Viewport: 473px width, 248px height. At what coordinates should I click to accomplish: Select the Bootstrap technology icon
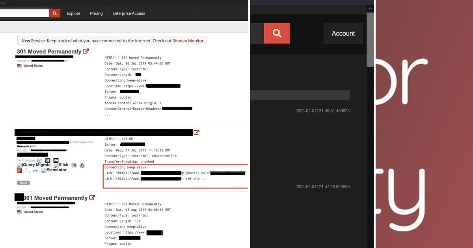(48, 160)
